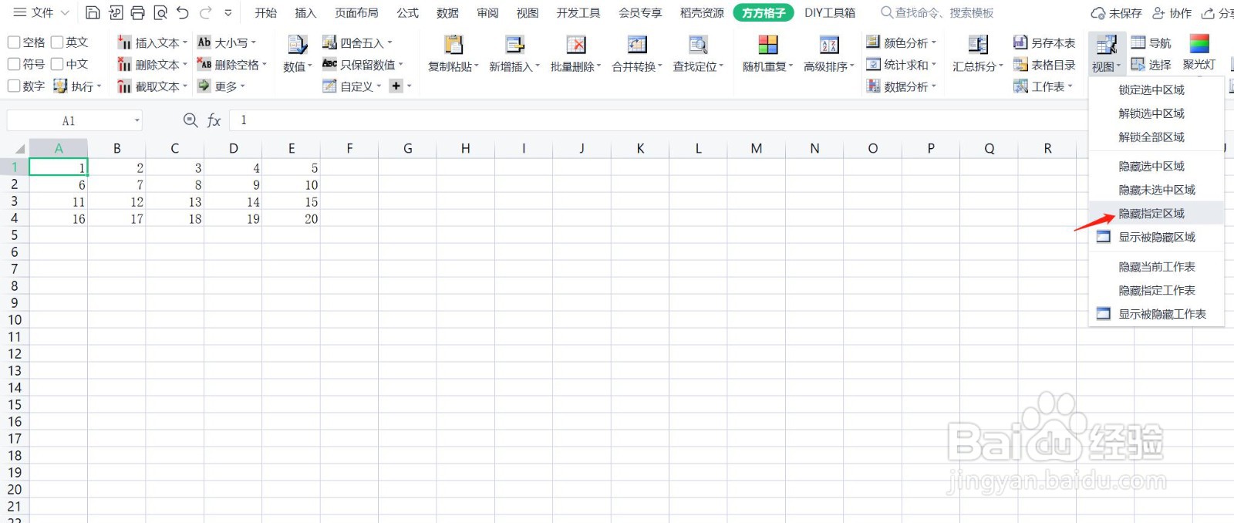Switch to the 方方格子 tab

(764, 12)
